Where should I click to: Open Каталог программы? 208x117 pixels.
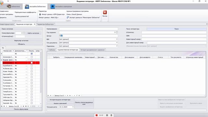[6, 14]
